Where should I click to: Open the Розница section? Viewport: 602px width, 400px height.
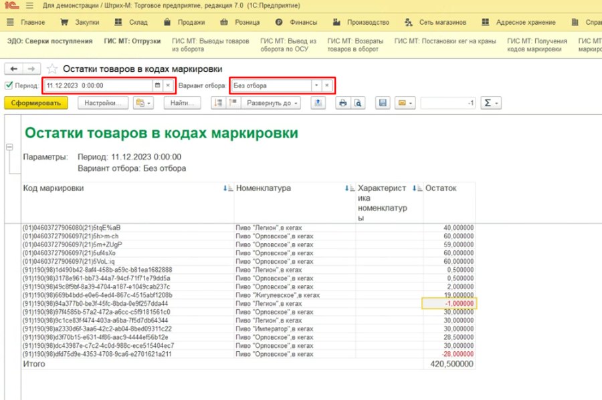(x=240, y=22)
